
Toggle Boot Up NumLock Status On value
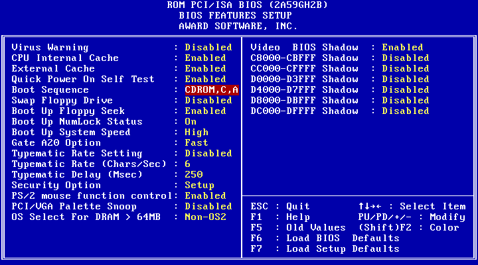click(191, 121)
